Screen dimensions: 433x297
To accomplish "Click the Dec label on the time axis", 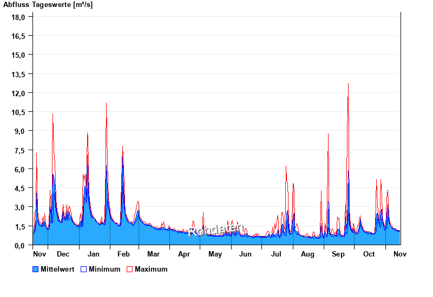I will [x=63, y=254].
